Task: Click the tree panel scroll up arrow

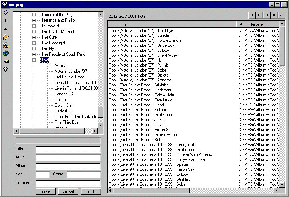Action: pos(100,15)
